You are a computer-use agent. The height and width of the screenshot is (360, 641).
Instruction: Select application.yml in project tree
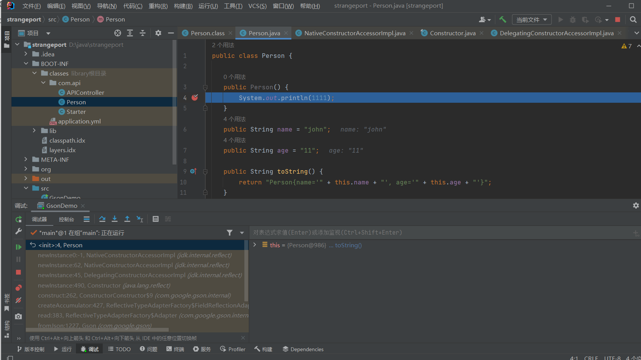coord(79,121)
